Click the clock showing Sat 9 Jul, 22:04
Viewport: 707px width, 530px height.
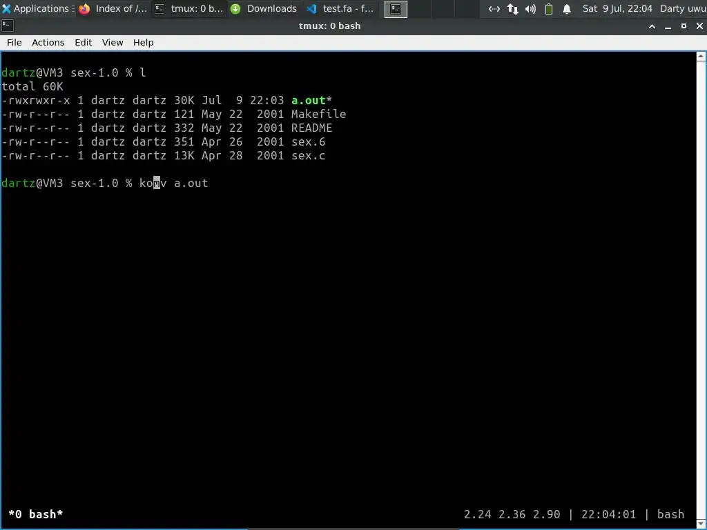coord(617,8)
